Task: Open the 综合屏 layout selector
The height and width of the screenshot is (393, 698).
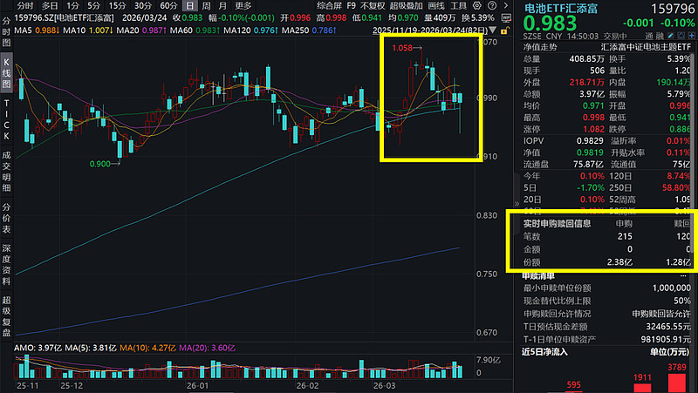Action: [328, 6]
